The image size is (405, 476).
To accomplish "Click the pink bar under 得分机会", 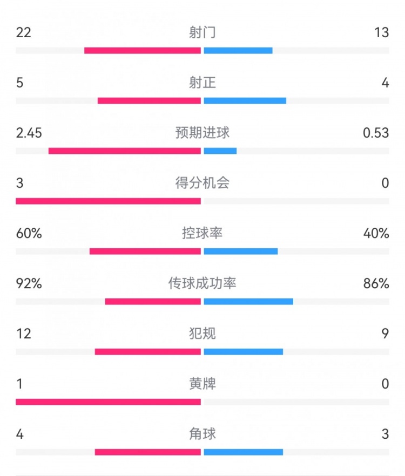I will (108, 201).
